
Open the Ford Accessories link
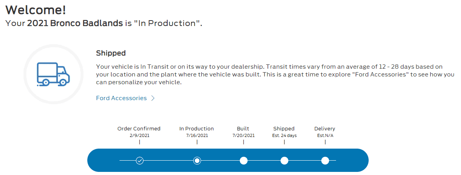[121, 98]
